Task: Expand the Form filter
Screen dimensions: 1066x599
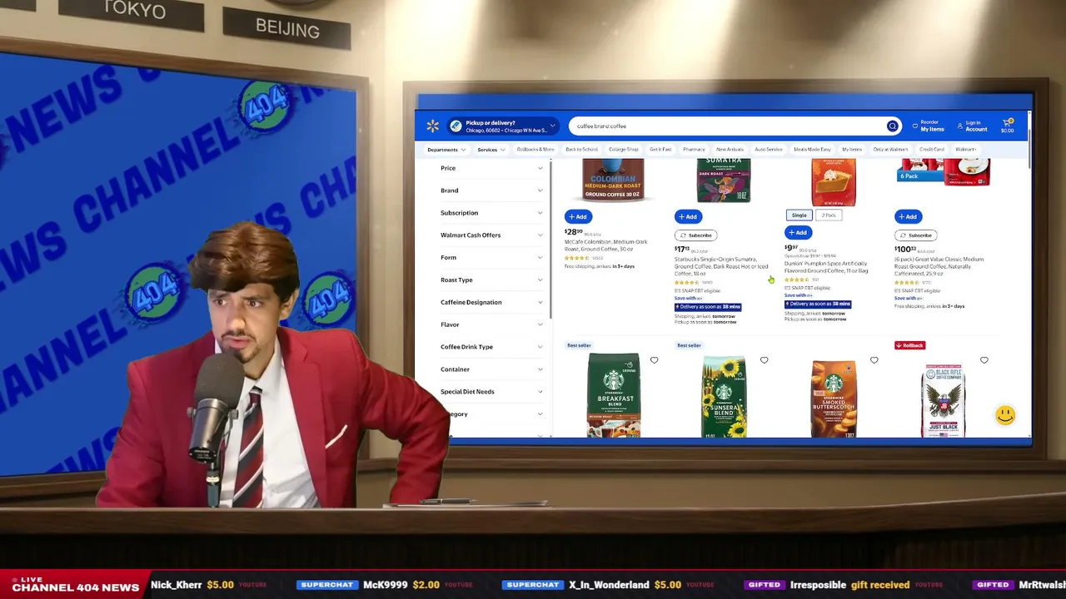Action: 491,258
